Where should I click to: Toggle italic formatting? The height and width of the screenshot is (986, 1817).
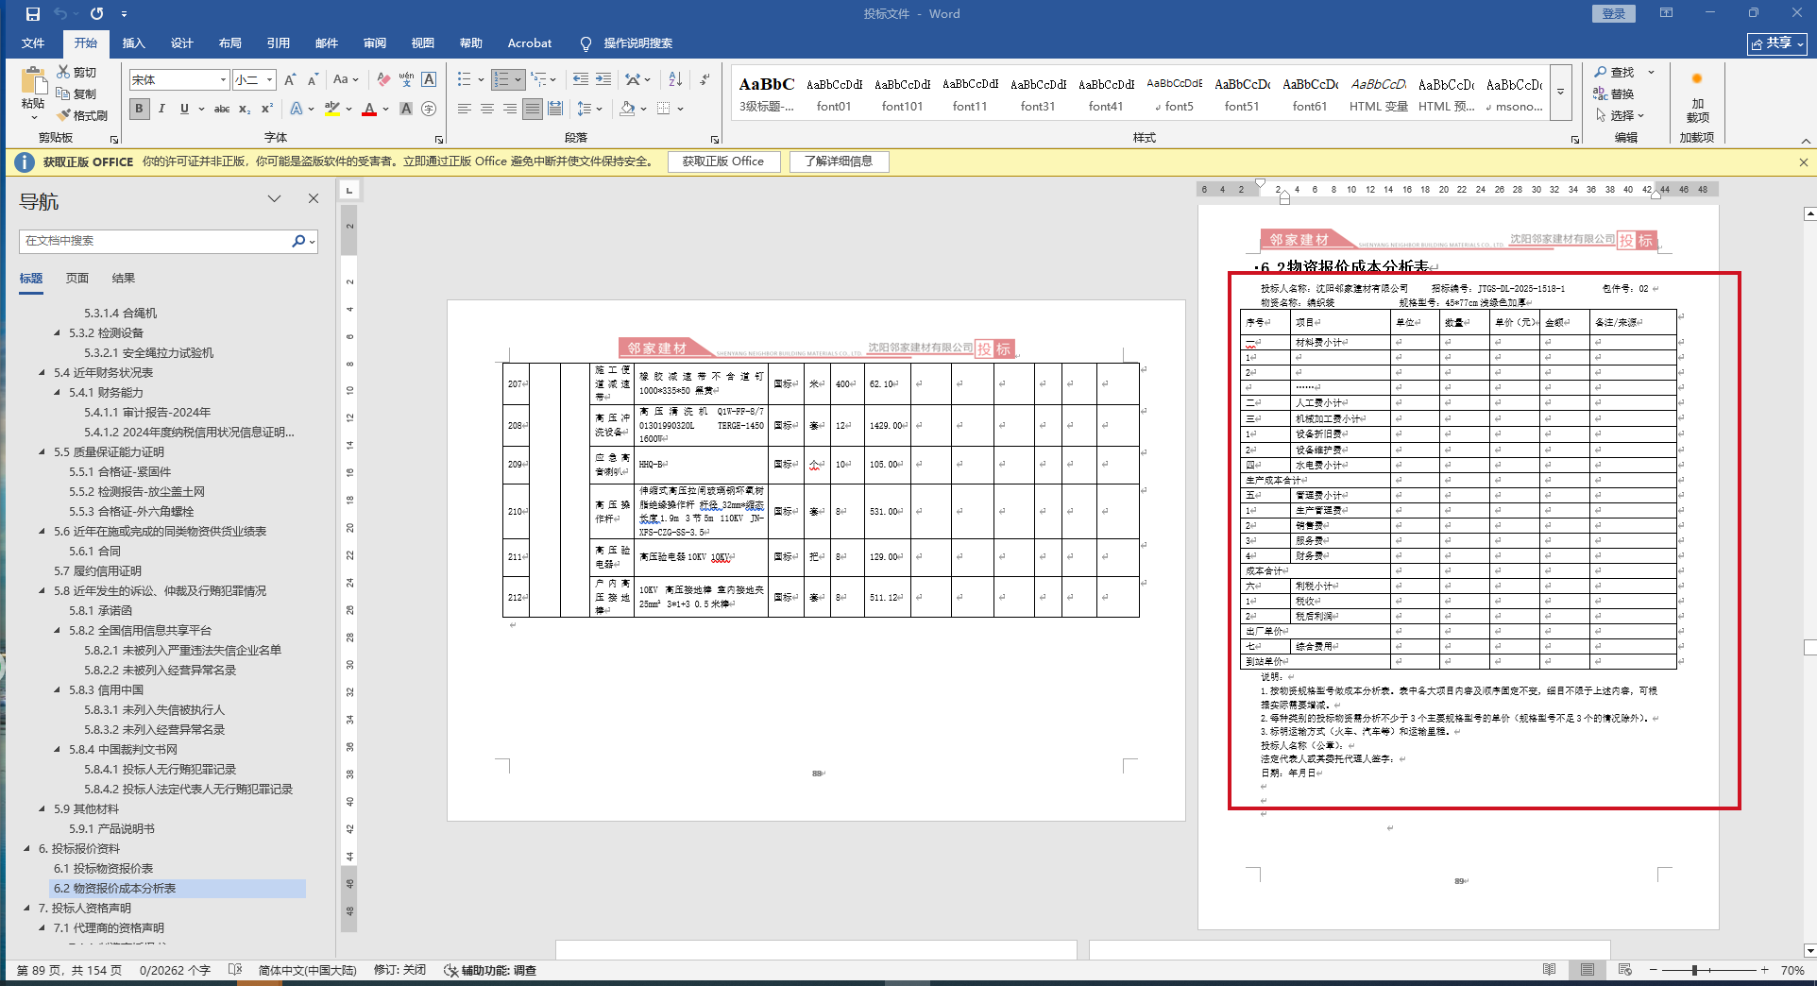(161, 109)
